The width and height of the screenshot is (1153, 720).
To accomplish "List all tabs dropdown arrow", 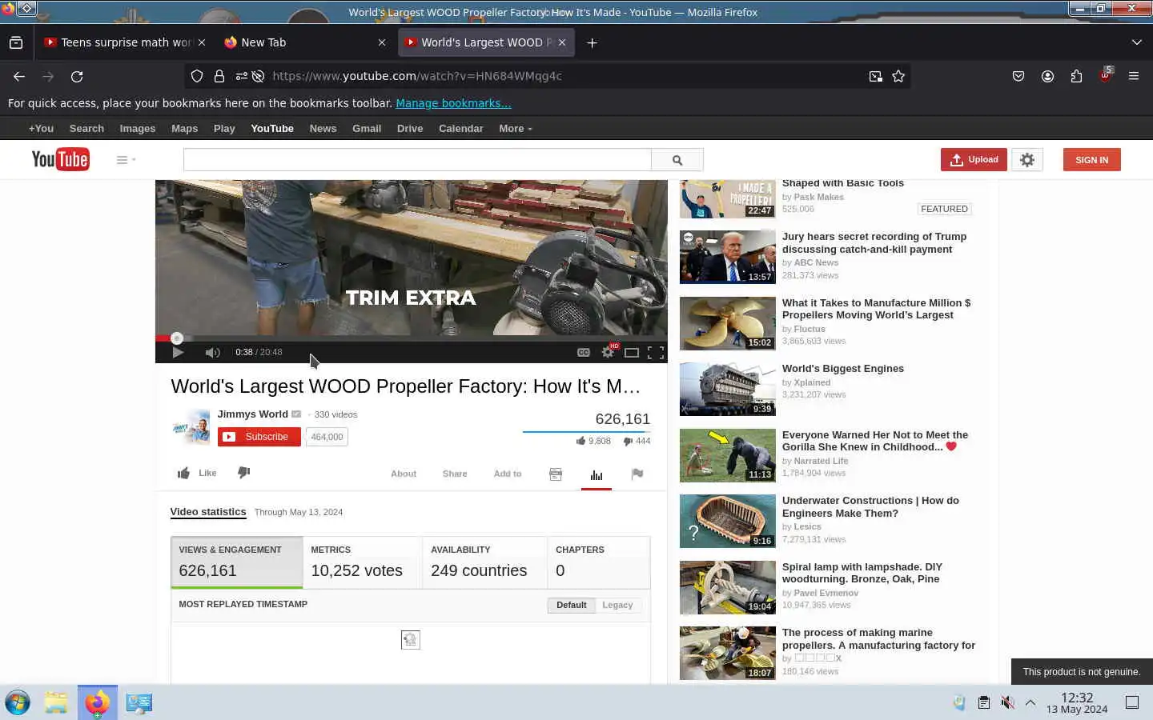I will click(1137, 42).
